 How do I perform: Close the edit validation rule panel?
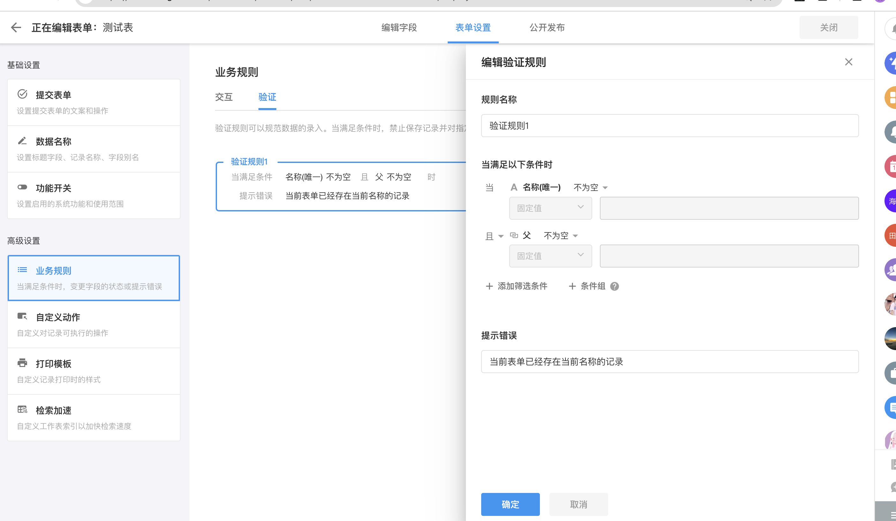tap(848, 62)
